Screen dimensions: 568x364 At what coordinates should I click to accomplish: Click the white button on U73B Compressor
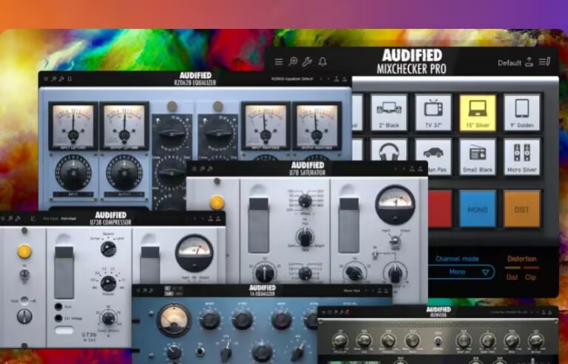click(x=64, y=330)
